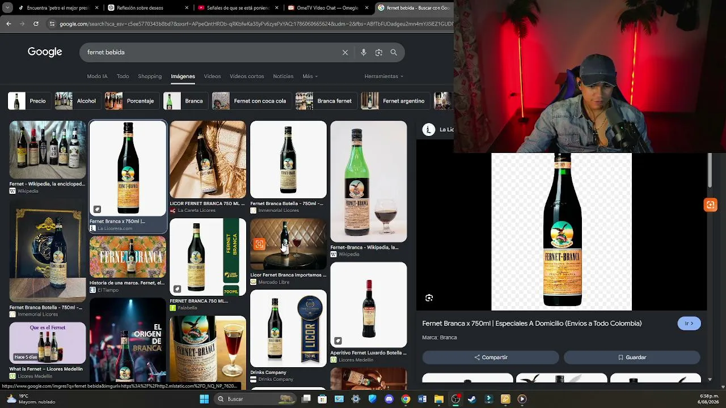
Task: Open the Windows Security shield on taskbar
Action: (x=372, y=399)
